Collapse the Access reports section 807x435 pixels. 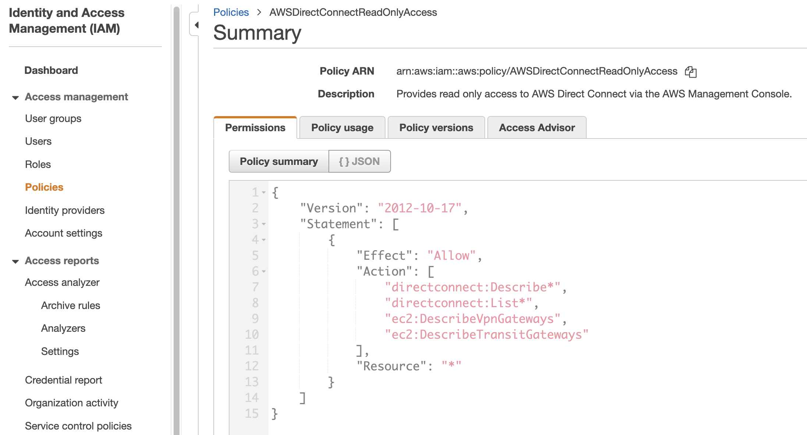coord(15,261)
